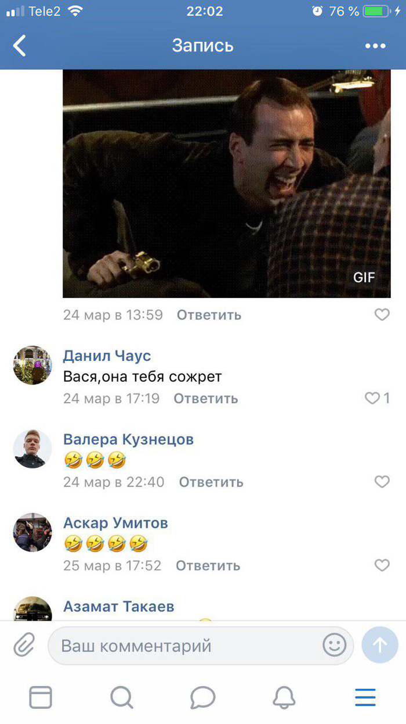Open Валера Кузнецов's profile name
The width and height of the screenshot is (406, 724).
[x=128, y=439]
